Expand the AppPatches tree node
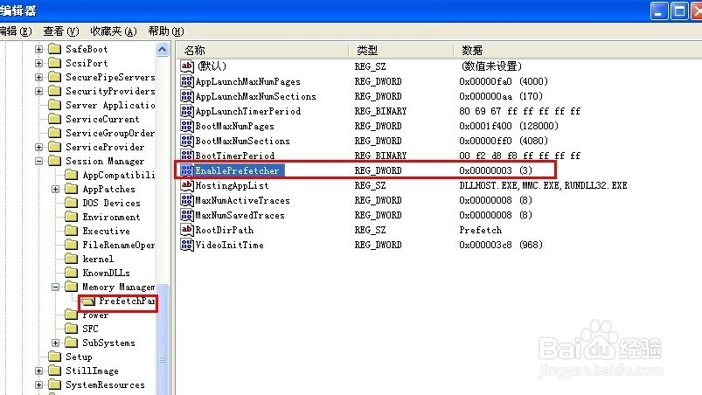 (56, 190)
